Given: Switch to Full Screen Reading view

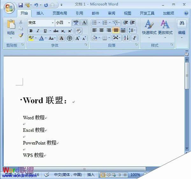Looking at the screenshot, I should point(109,175).
